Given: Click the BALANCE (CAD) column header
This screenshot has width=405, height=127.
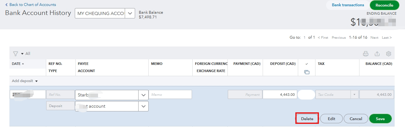Looking at the screenshot, I should pos(379,64).
